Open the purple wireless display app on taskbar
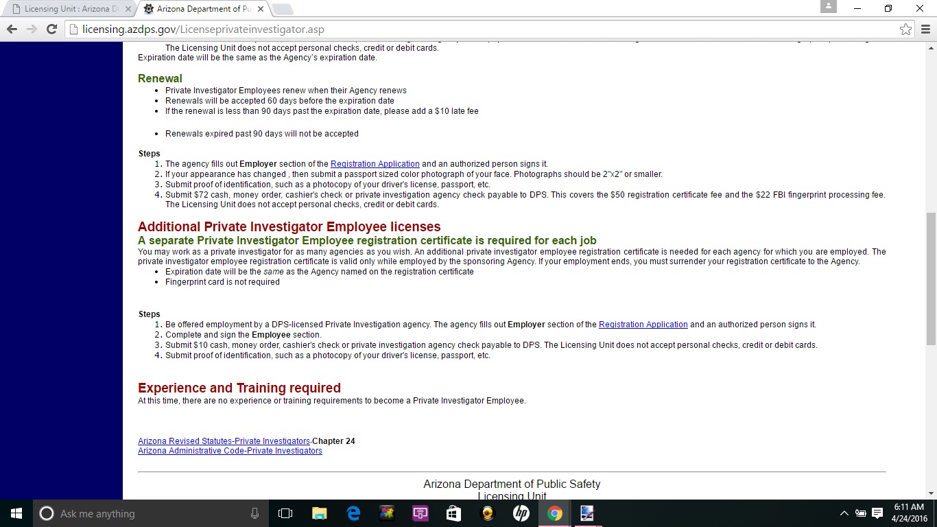 click(x=420, y=513)
